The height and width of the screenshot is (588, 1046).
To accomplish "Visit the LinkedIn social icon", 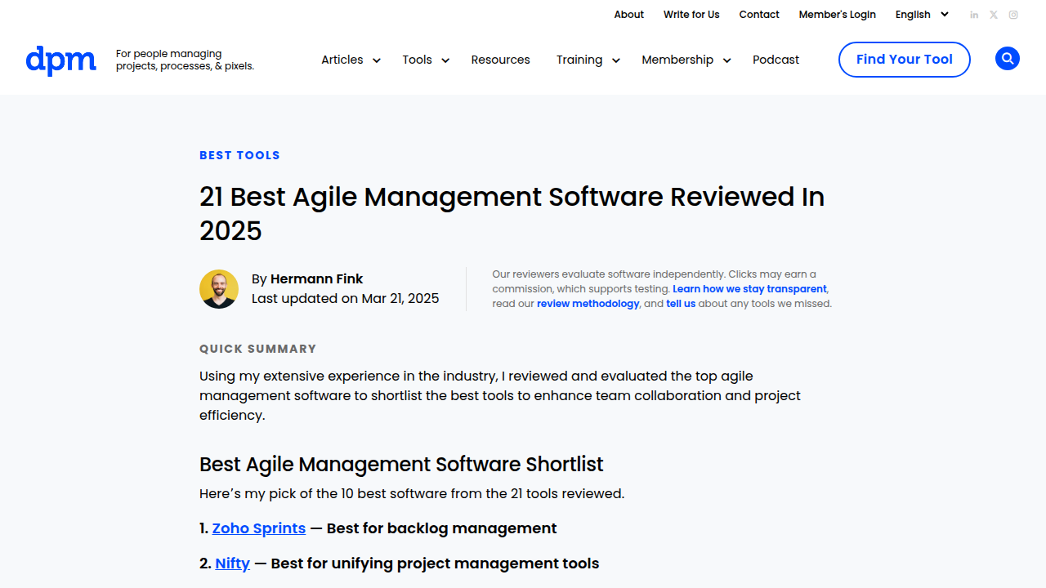I will click(974, 15).
